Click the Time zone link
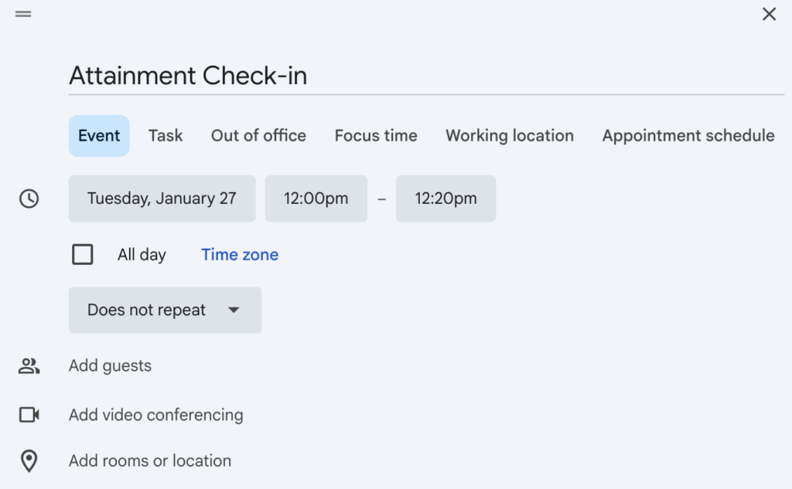 (x=239, y=254)
